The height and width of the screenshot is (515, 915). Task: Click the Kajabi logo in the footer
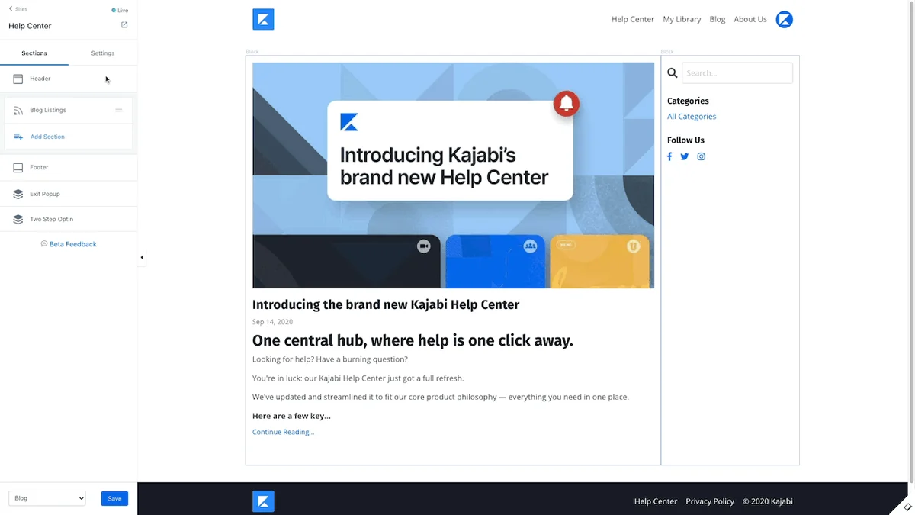263,501
